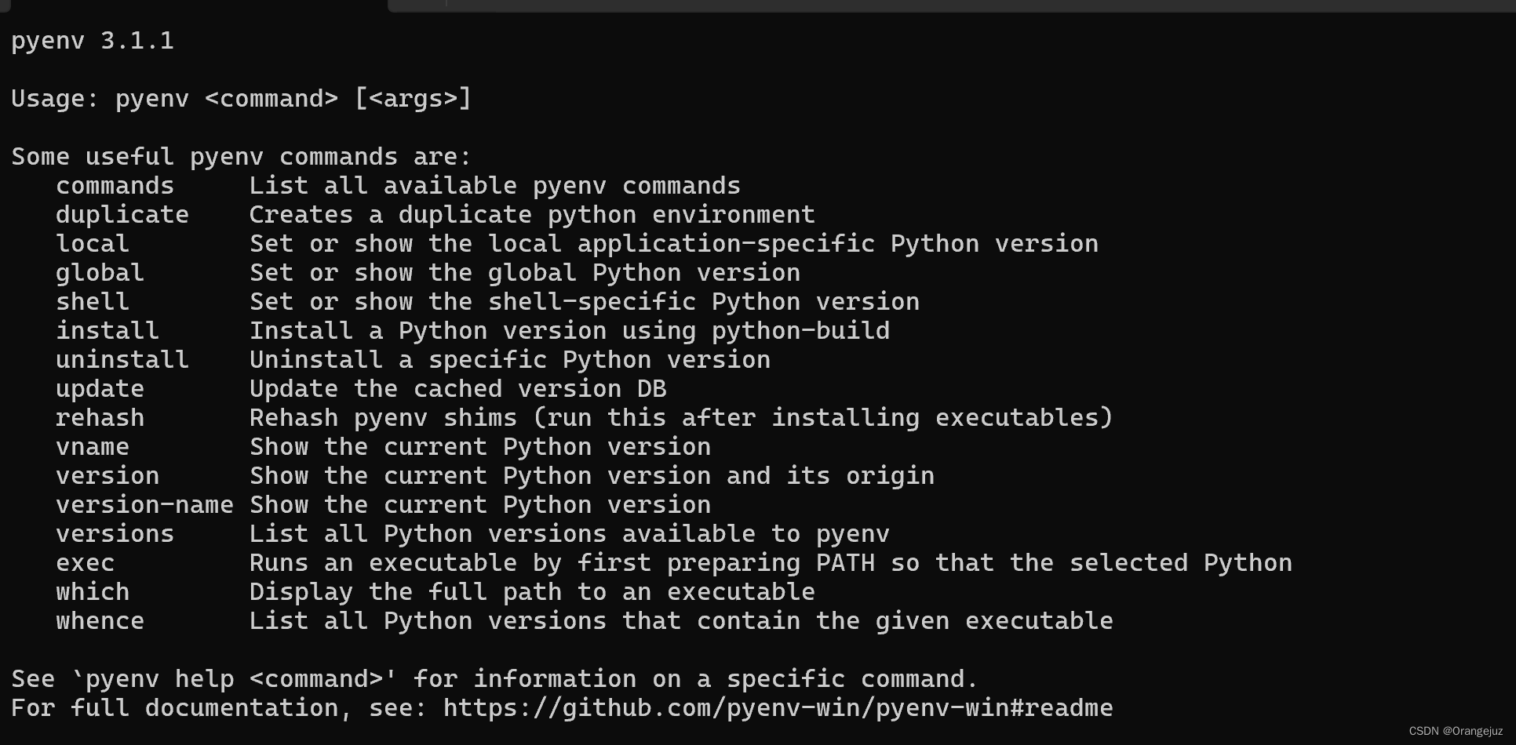The height and width of the screenshot is (745, 1516).
Task: Click the 'local' command entry
Action: coord(93,244)
